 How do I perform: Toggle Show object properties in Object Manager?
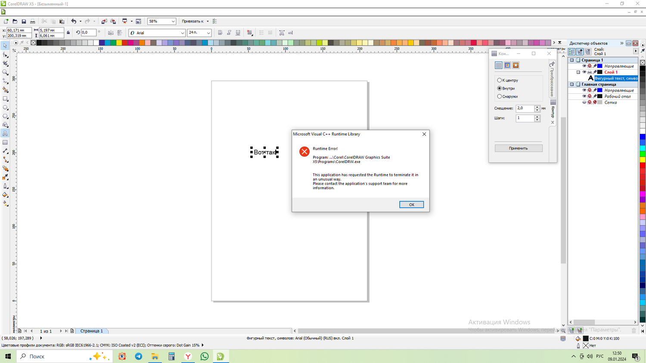572,52
